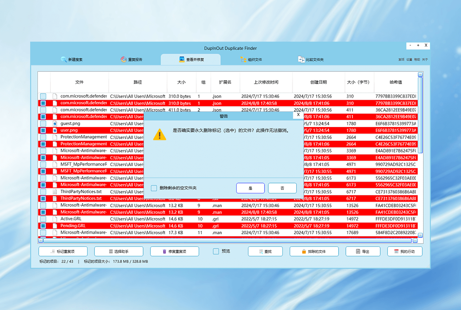Open the 新建搜索 tab
The height and width of the screenshot is (310, 461).
pos(72,59)
